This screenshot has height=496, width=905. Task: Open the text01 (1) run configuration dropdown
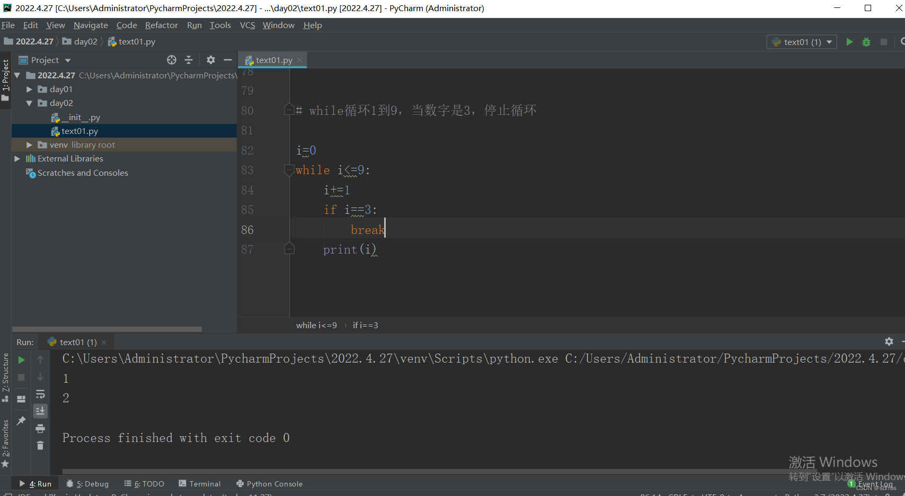tap(802, 42)
